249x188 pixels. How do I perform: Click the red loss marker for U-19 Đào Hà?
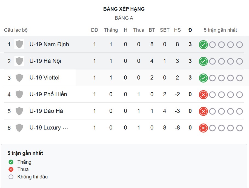[203, 111]
